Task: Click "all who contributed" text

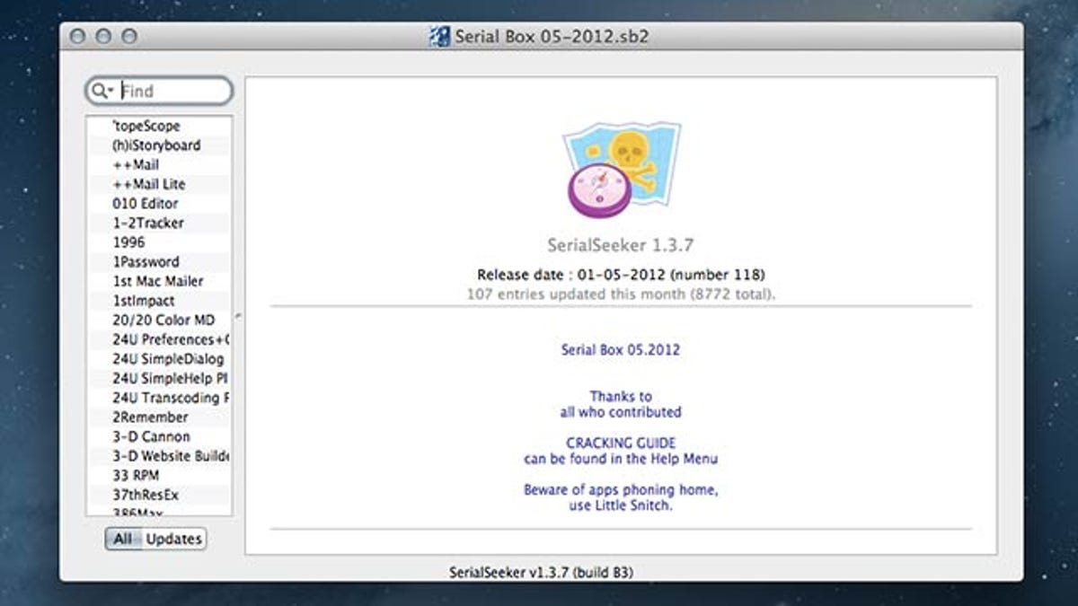Action: 620,412
